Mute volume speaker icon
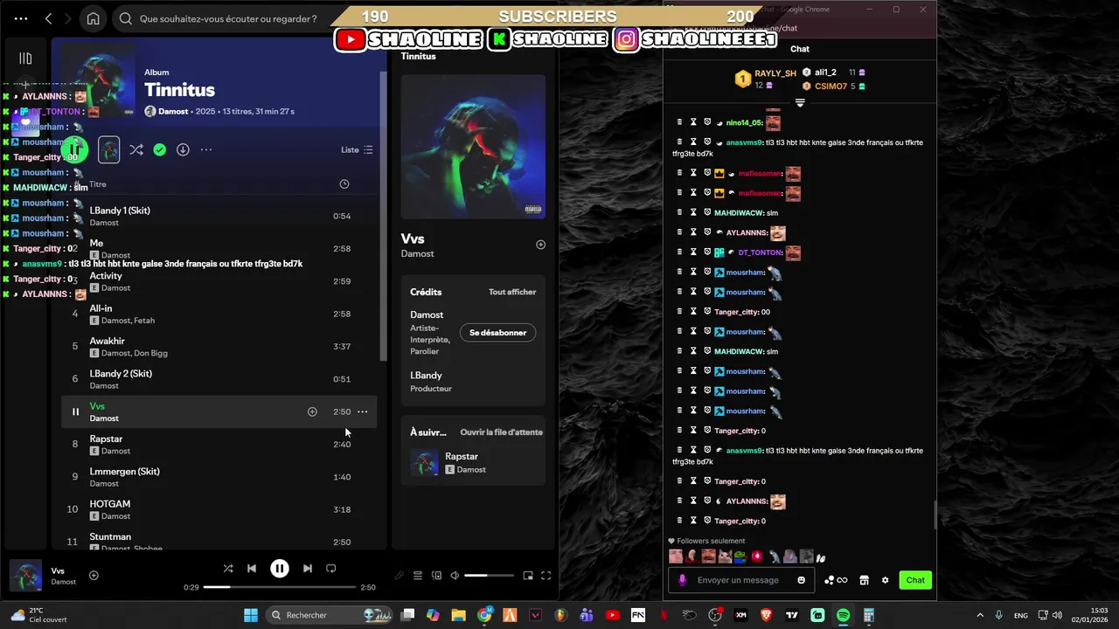The image size is (1119, 629). tap(455, 576)
